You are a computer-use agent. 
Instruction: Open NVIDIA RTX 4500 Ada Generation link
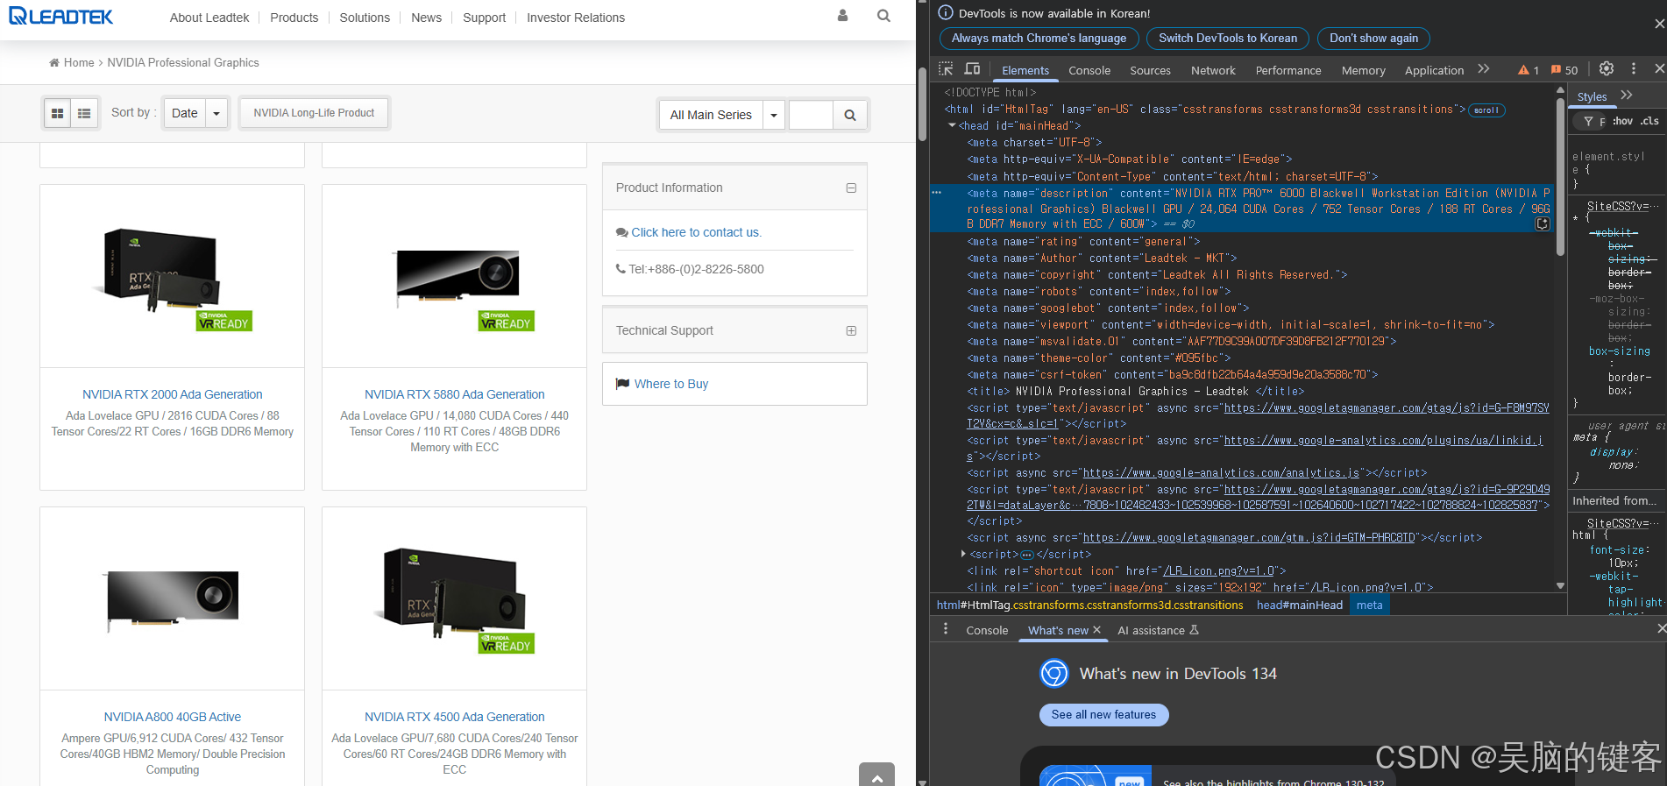[455, 717]
